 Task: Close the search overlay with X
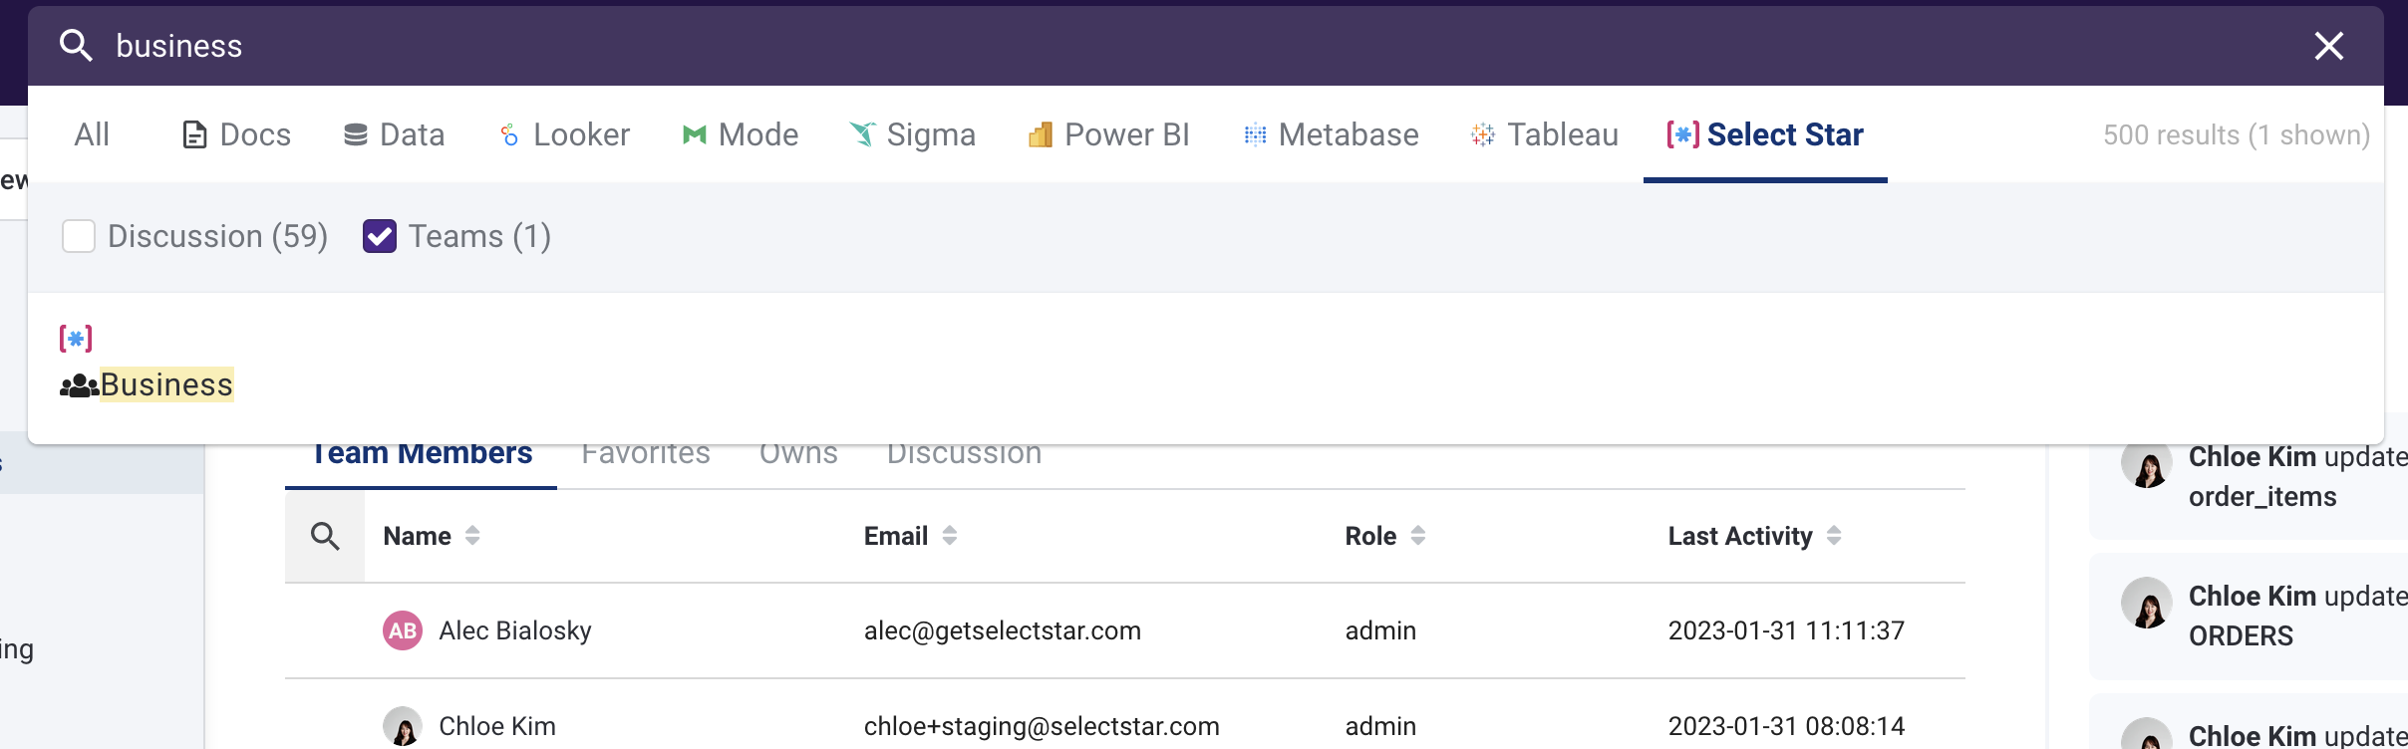tap(2328, 46)
